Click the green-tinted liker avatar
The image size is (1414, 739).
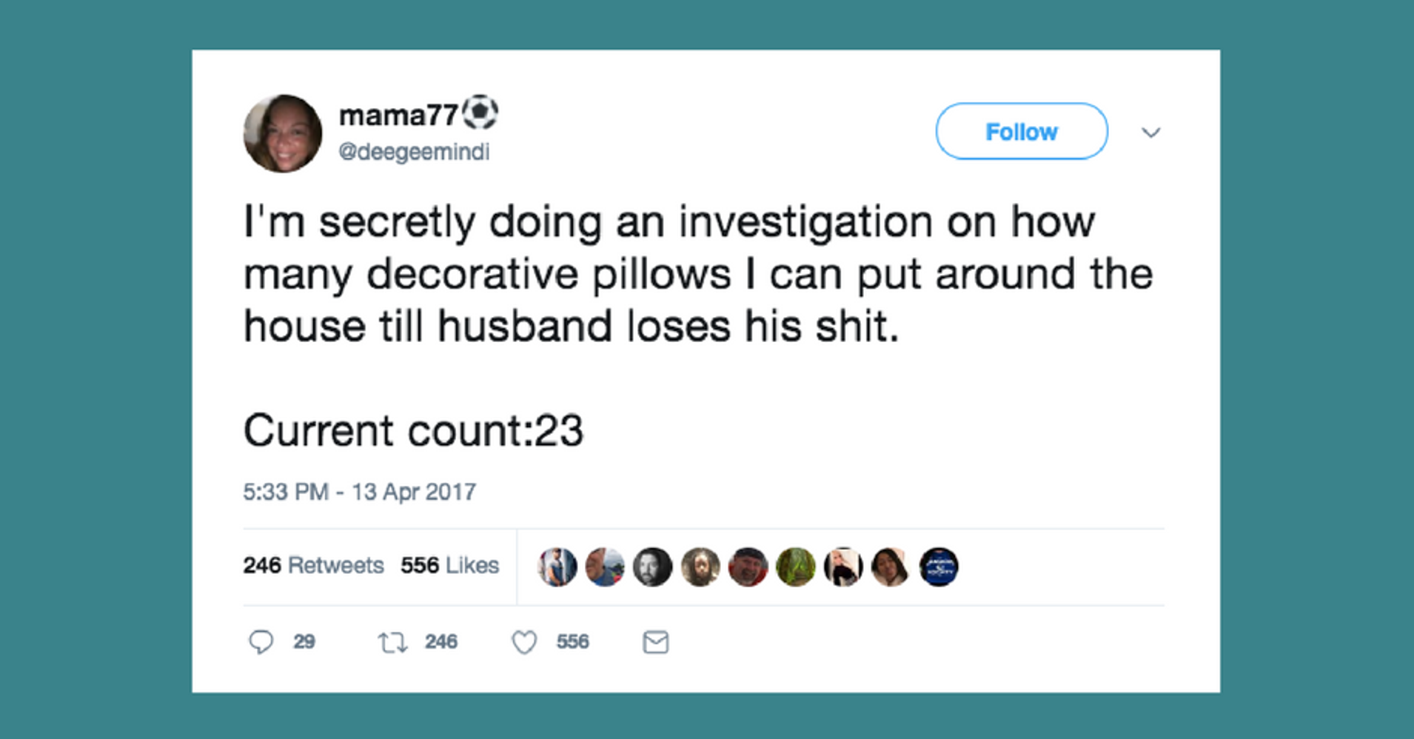[795, 566]
